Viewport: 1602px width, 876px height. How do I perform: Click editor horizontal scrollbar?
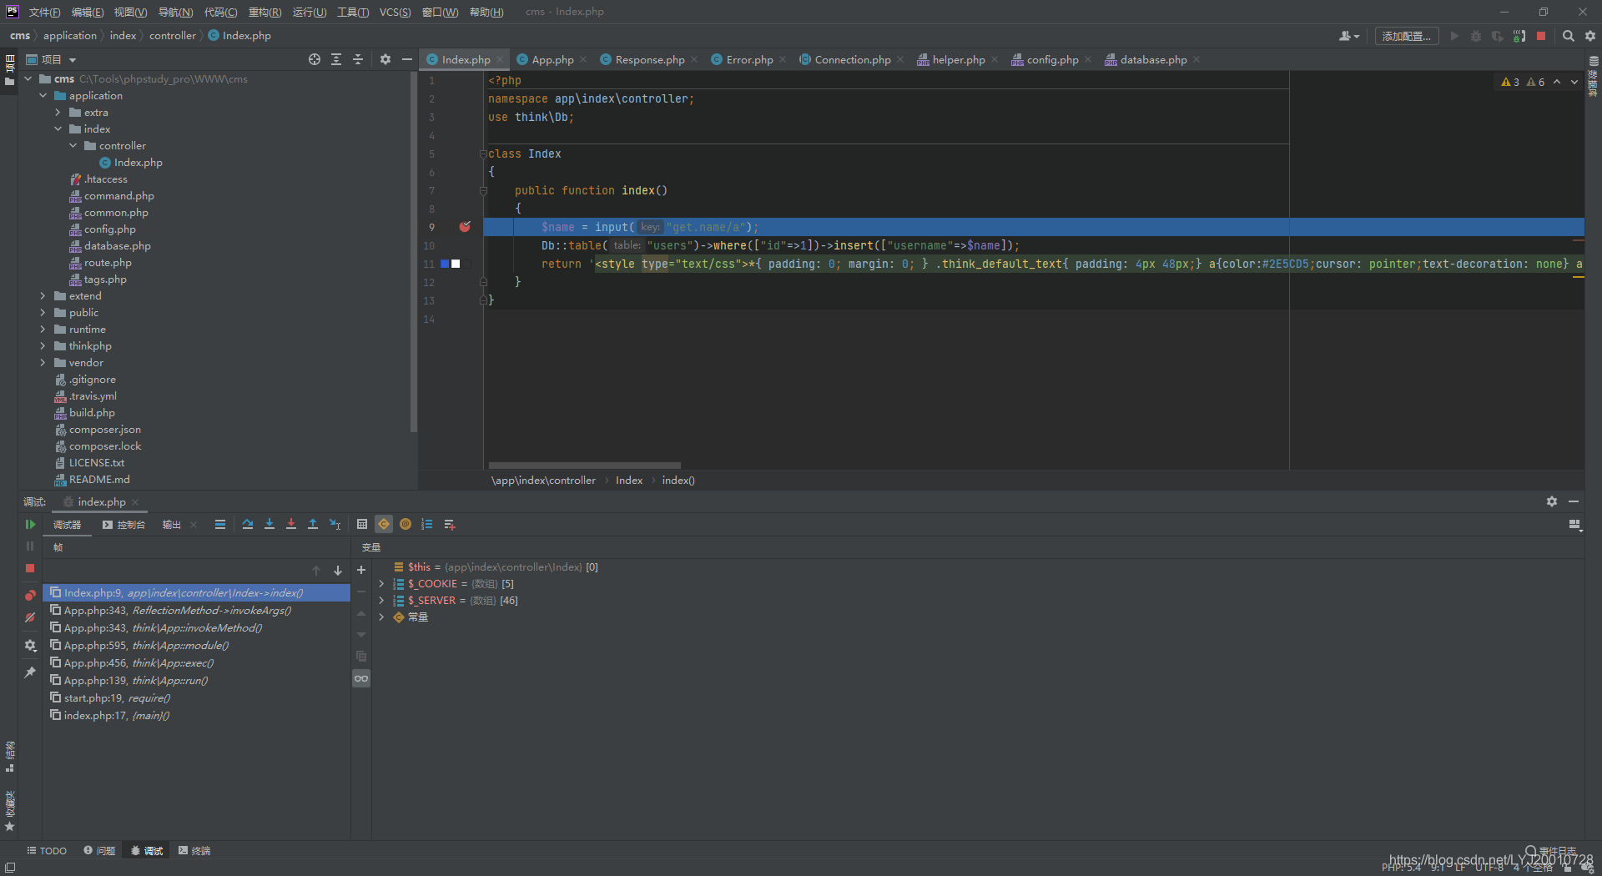(584, 466)
